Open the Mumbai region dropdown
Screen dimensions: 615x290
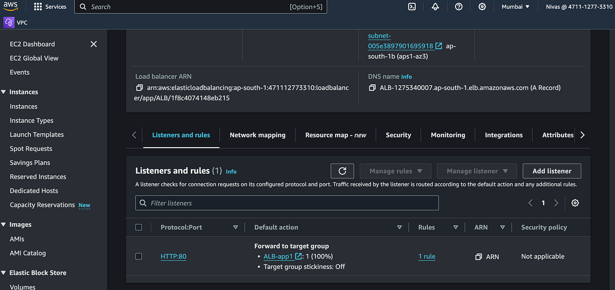click(516, 7)
